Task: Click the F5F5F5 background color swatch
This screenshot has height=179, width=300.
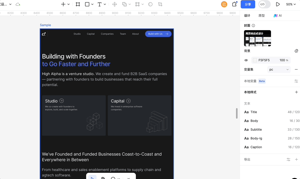Action: pos(255,60)
